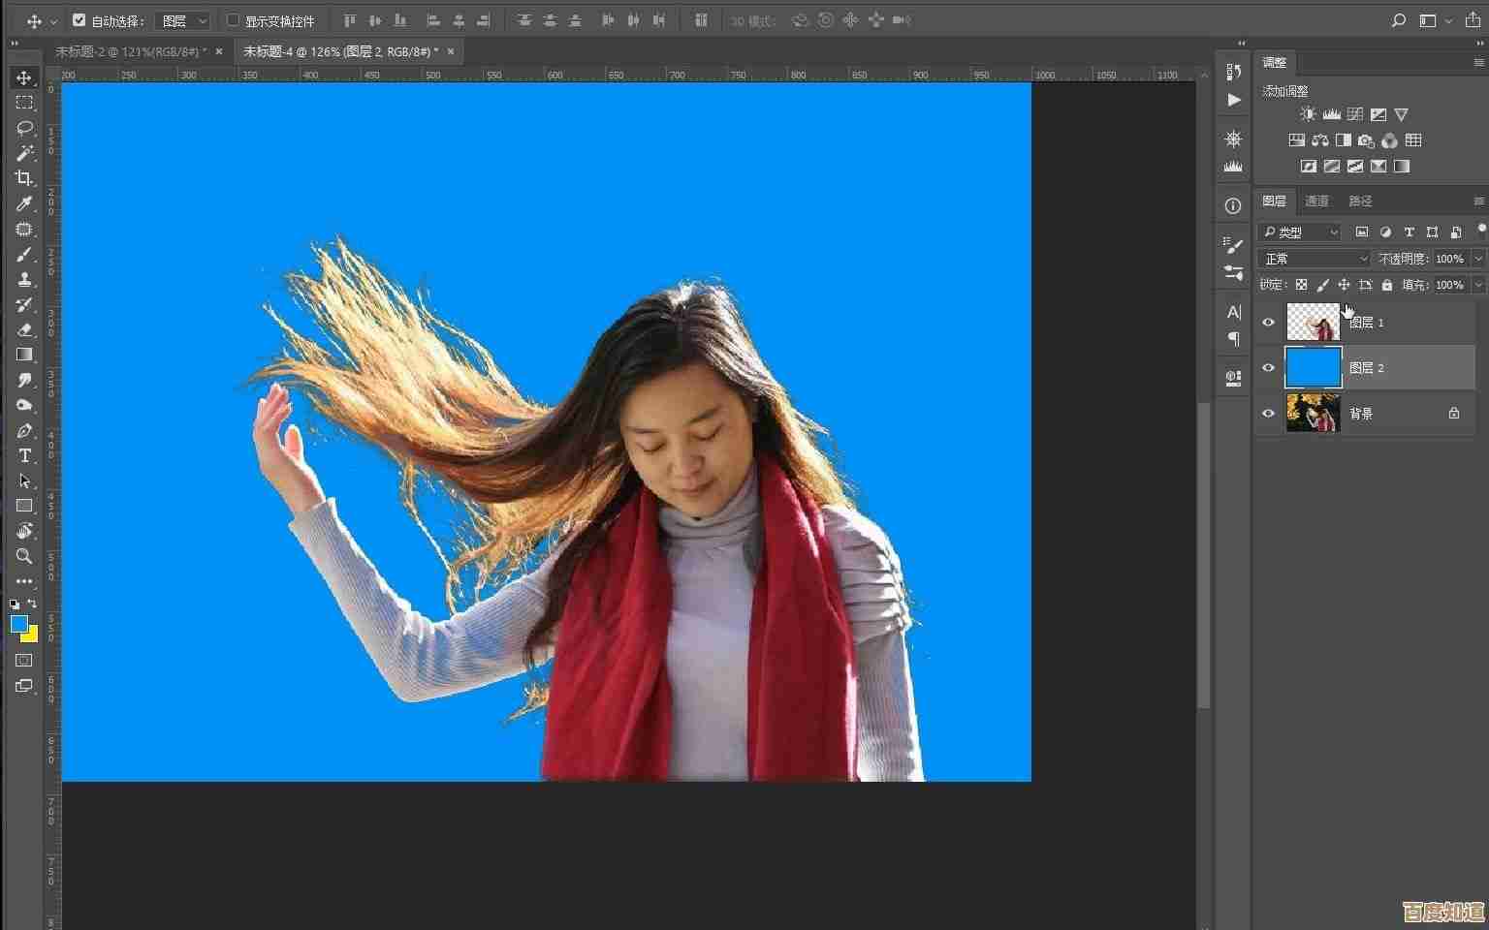Viewport: 1489px width, 930px height.
Task: Select the 背景 layer thumbnail
Action: tap(1313, 414)
